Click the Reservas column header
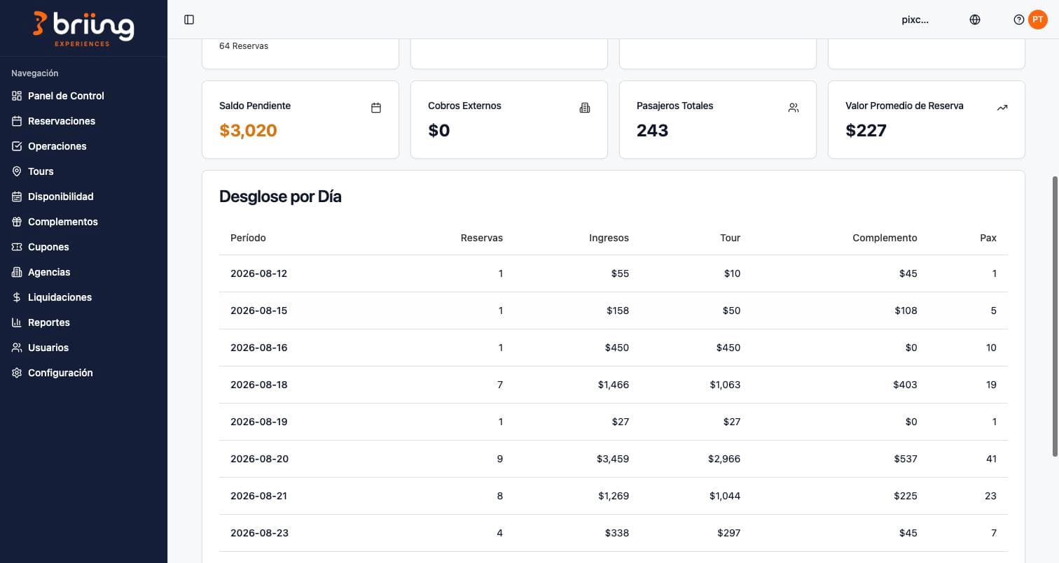Screen dimensions: 1059x563 pos(482,238)
